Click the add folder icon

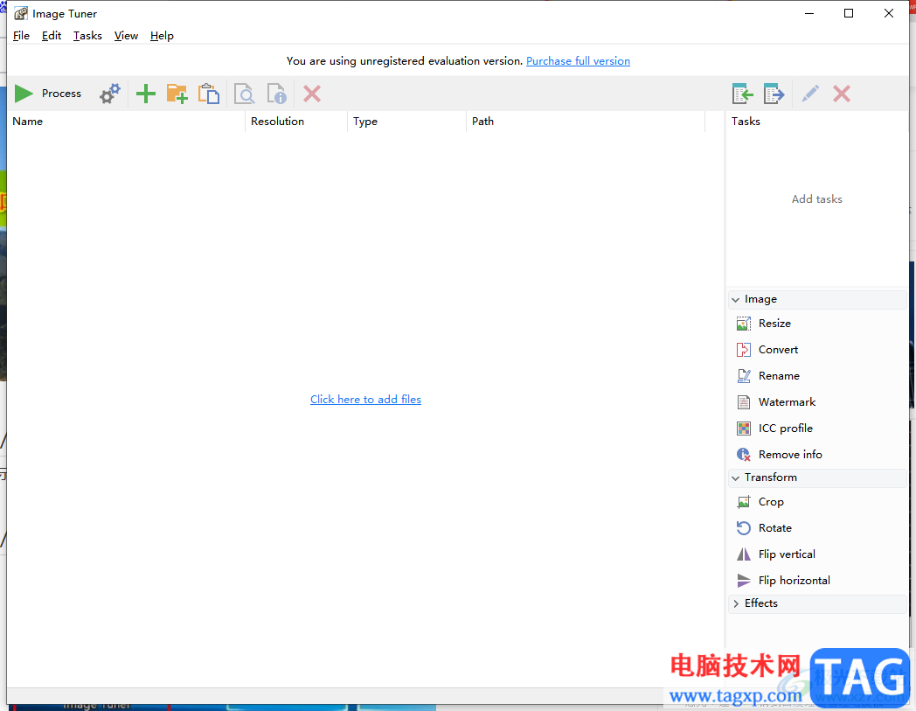click(x=177, y=94)
